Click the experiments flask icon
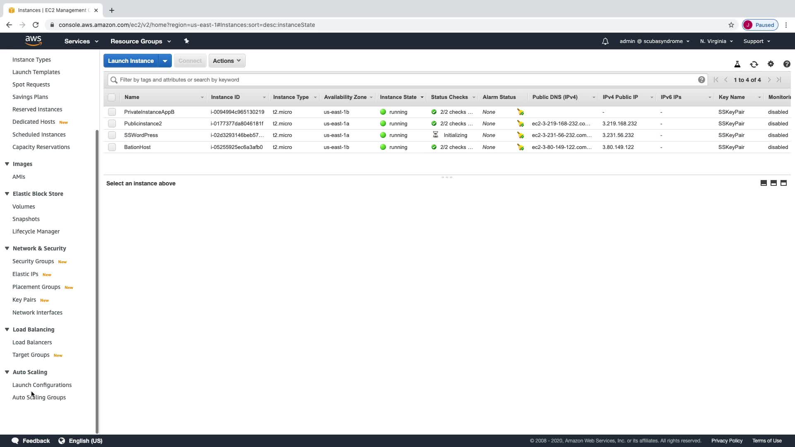This screenshot has height=447, width=795. [737, 64]
